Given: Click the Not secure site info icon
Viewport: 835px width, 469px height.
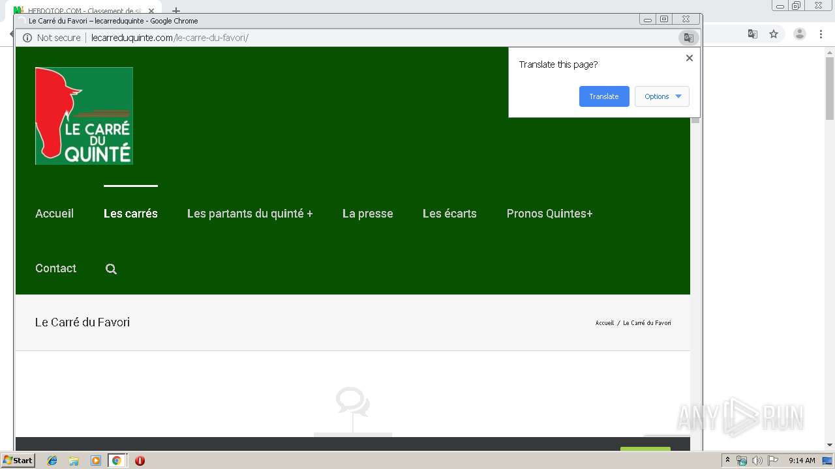Looking at the screenshot, I should pyautogui.click(x=27, y=38).
